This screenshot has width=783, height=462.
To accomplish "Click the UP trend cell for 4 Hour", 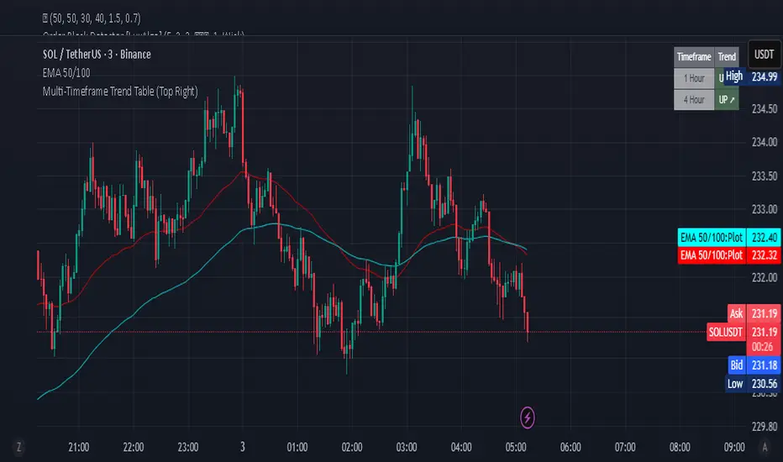I will [x=727, y=100].
